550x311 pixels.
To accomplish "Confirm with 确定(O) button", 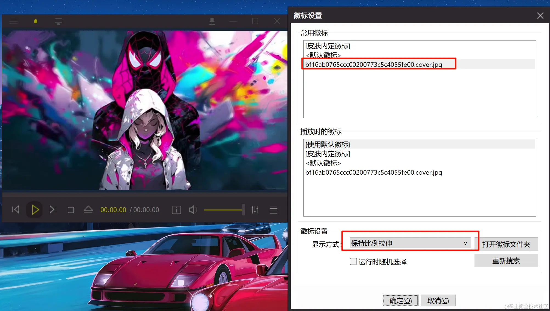I will click(400, 301).
